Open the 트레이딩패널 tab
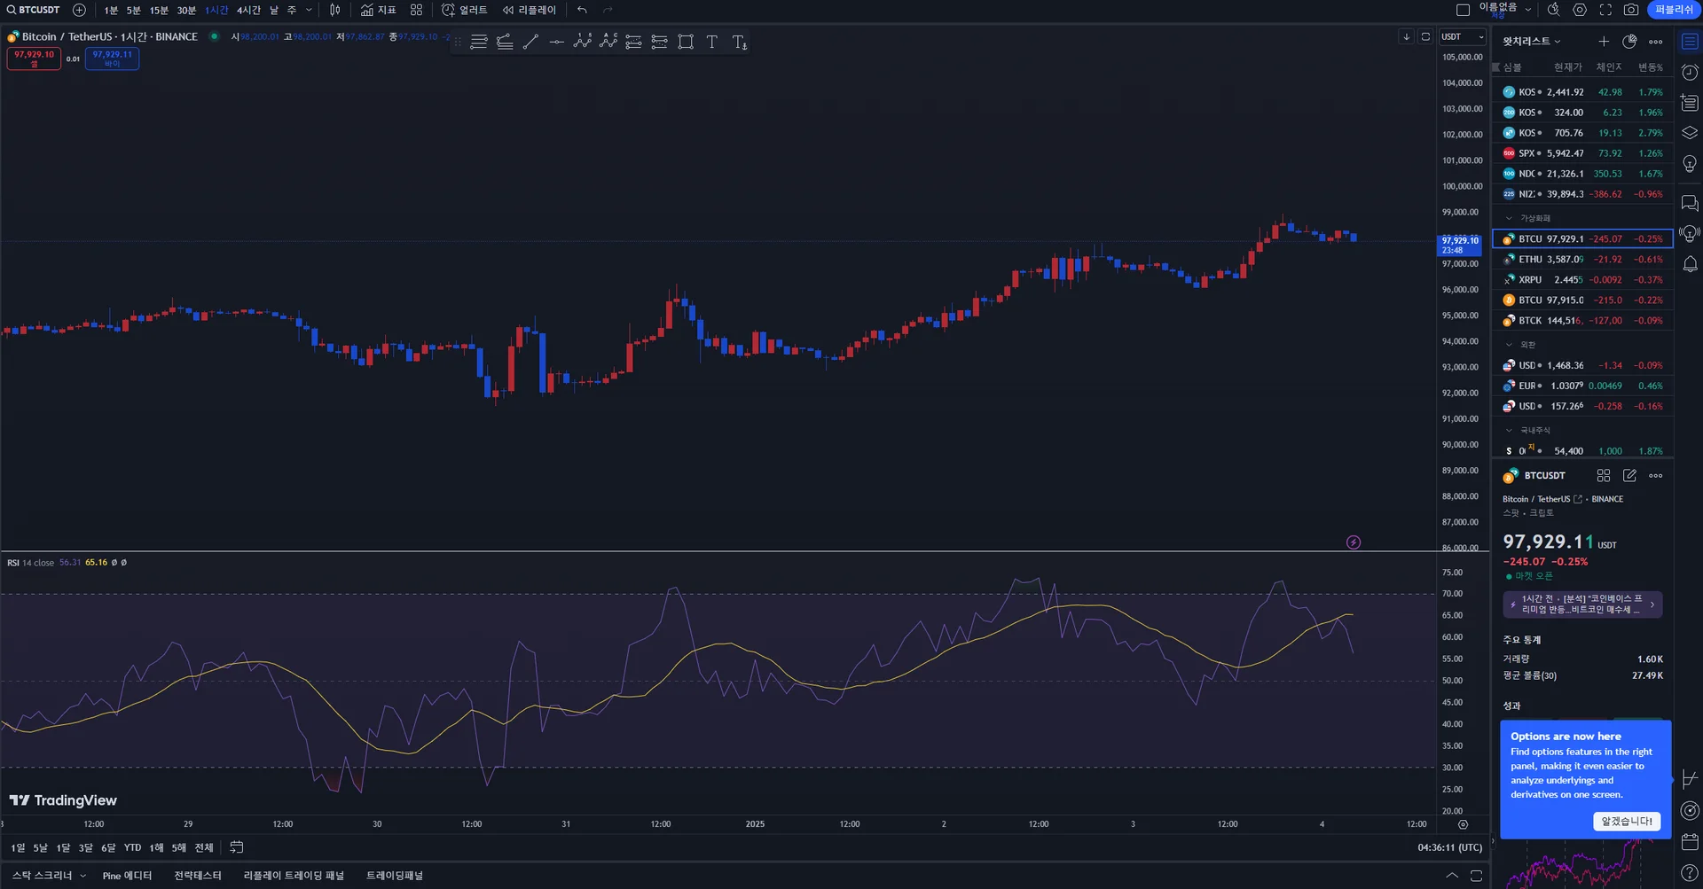The height and width of the screenshot is (889, 1703). tap(395, 876)
